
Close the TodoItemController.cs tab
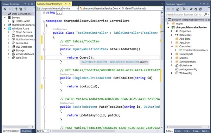(70, 4)
